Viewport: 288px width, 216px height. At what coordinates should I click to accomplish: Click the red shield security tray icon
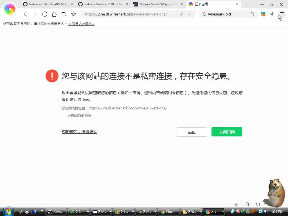(x=238, y=211)
